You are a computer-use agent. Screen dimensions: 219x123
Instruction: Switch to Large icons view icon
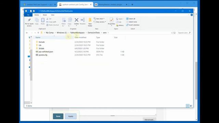tap(191, 106)
